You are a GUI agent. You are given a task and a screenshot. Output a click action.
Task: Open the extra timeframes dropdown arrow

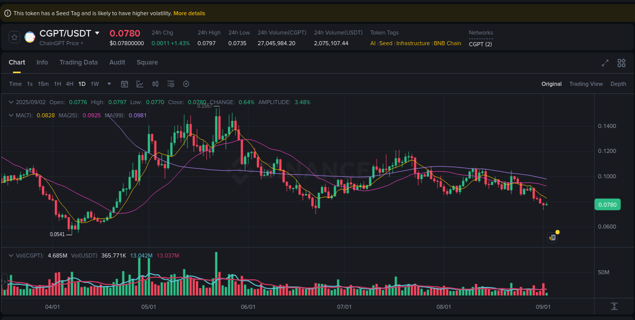[109, 84]
